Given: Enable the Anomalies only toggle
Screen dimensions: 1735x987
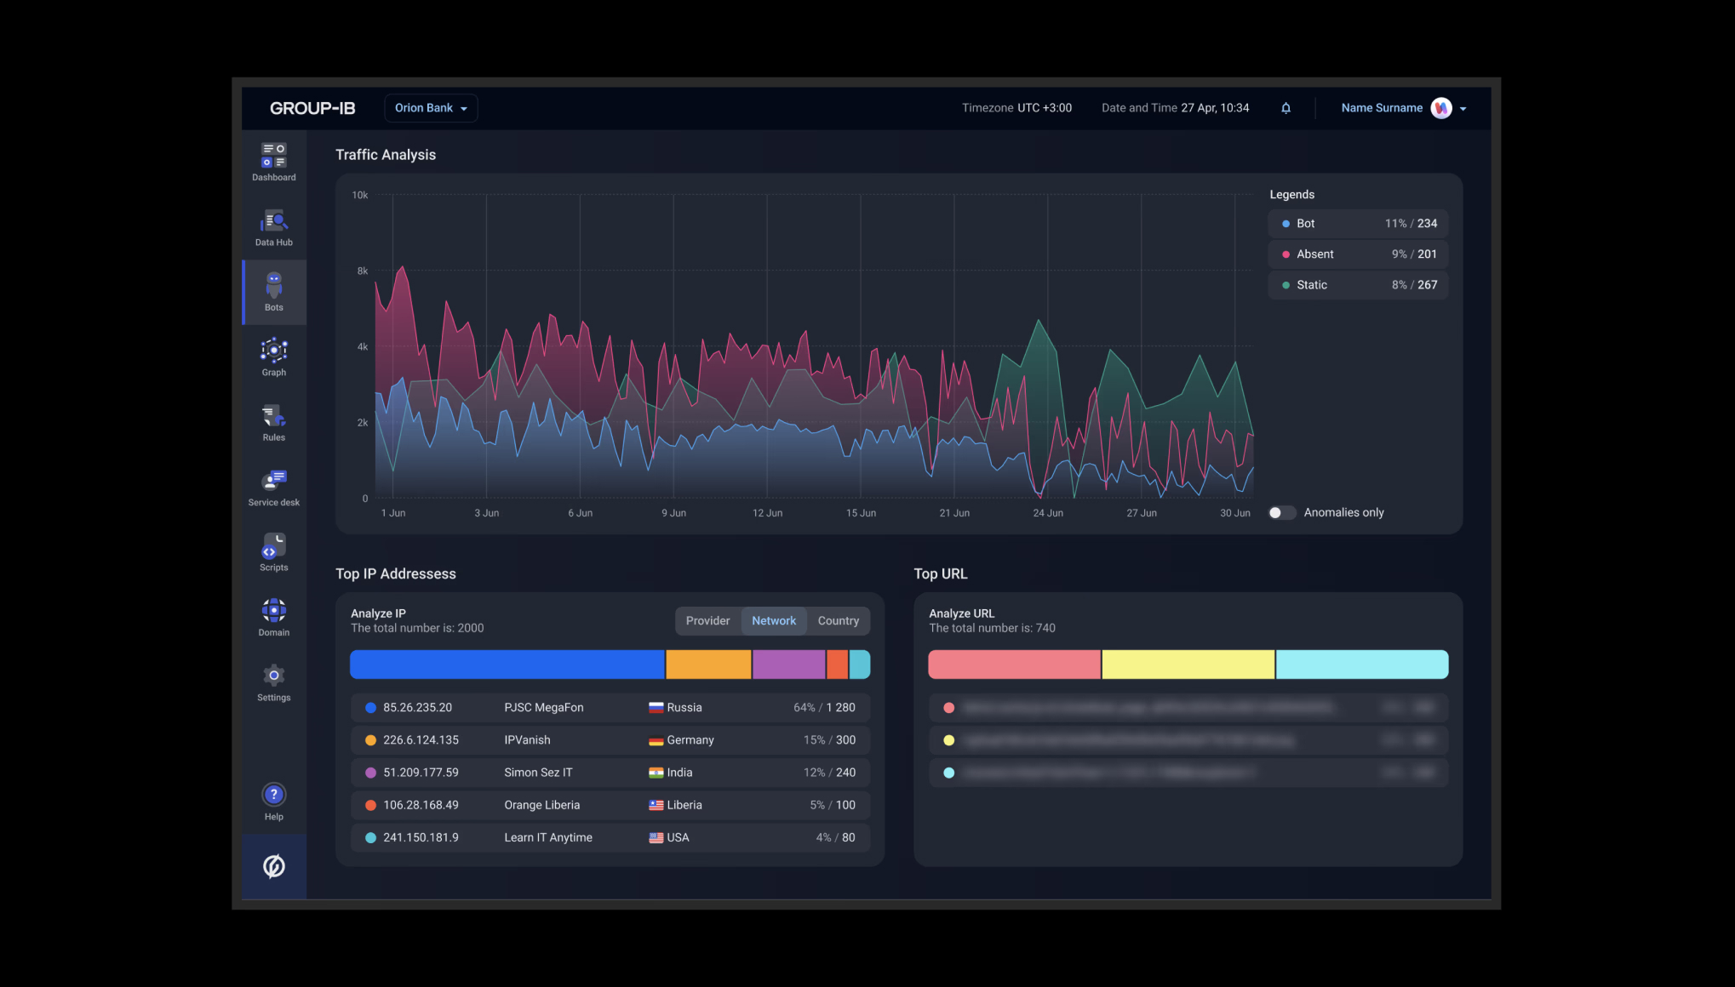Looking at the screenshot, I should [1281, 512].
